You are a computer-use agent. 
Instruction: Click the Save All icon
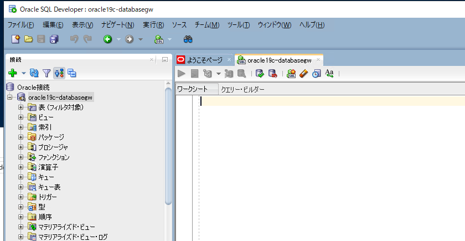click(x=54, y=39)
